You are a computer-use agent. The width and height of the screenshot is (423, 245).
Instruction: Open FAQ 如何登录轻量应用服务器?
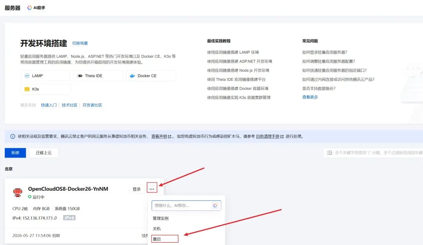pos(325,52)
